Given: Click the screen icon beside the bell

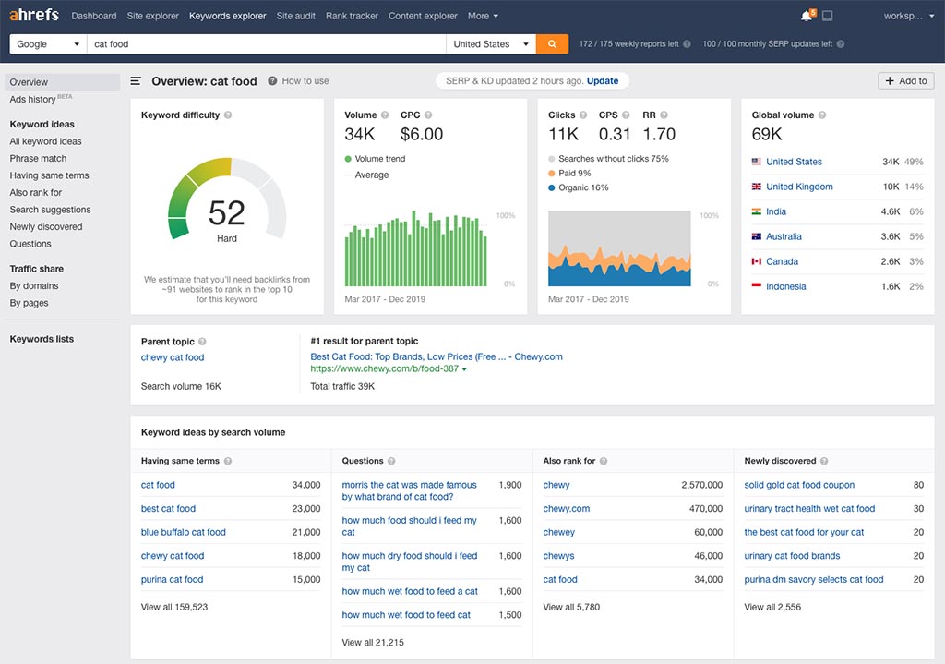Looking at the screenshot, I should (x=828, y=16).
